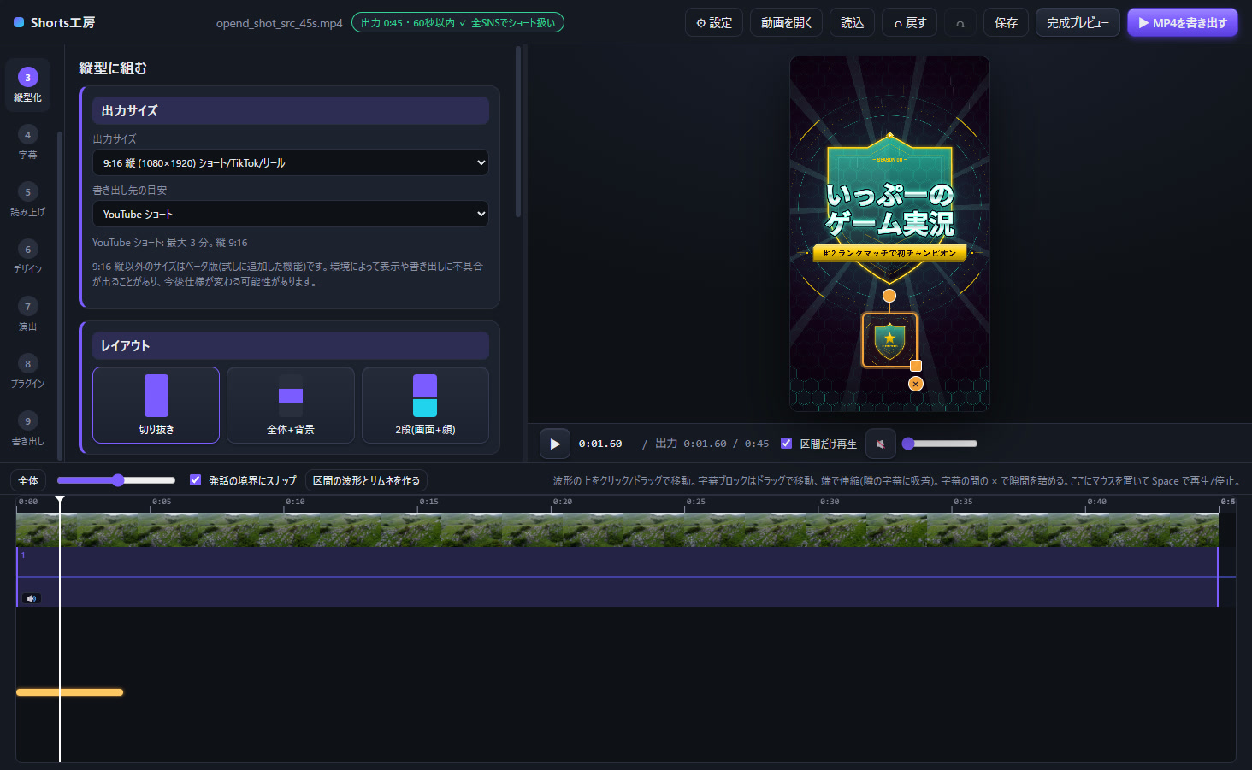Screen dimensions: 1252x770
Task: Click orange square resize handle on overlay
Action: [915, 366]
